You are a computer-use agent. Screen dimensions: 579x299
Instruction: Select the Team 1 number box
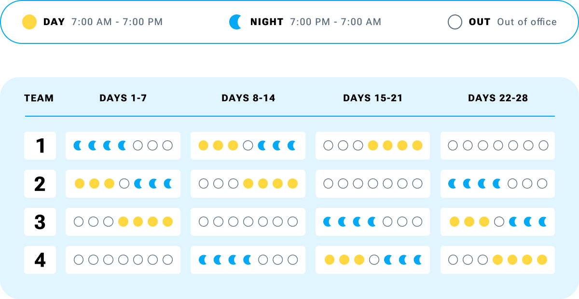[40, 146]
